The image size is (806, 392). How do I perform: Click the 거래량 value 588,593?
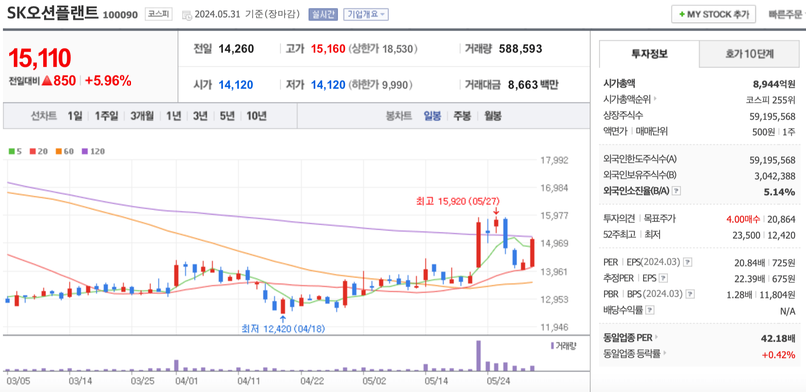pos(521,49)
